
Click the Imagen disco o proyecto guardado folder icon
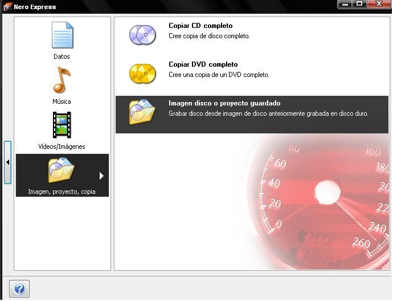coord(142,112)
